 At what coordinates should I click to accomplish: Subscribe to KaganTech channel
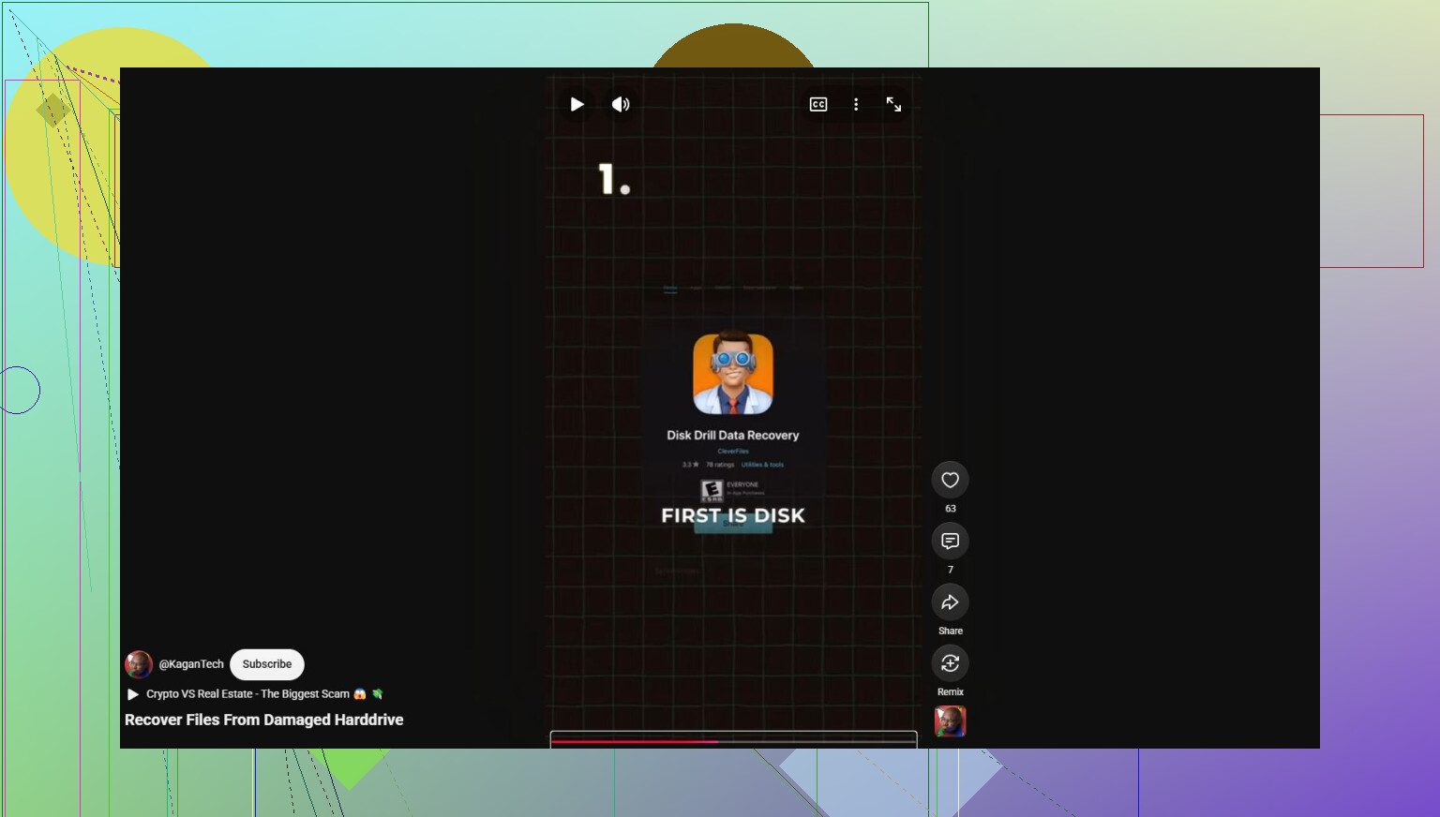pos(267,664)
